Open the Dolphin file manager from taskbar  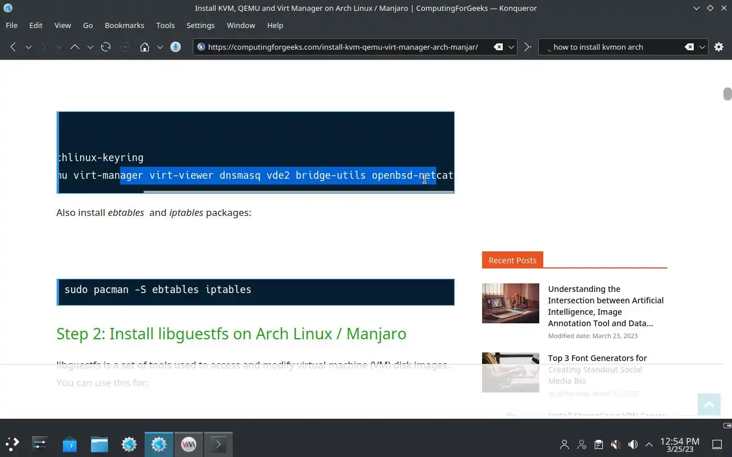(x=100, y=444)
